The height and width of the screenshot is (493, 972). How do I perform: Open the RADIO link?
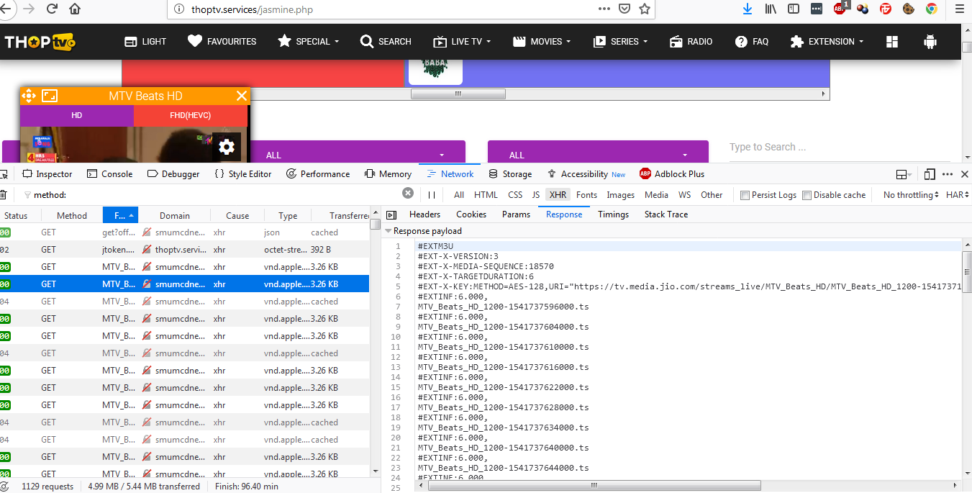click(691, 42)
